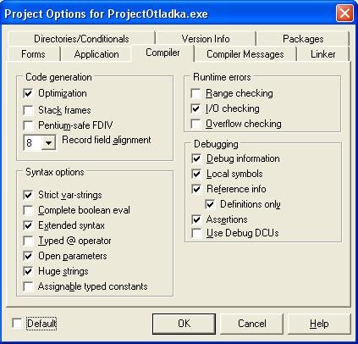Screen dimensions: 358x344
Task: Tick the Pentium-safe FDIV checkbox
Action: pyautogui.click(x=28, y=125)
